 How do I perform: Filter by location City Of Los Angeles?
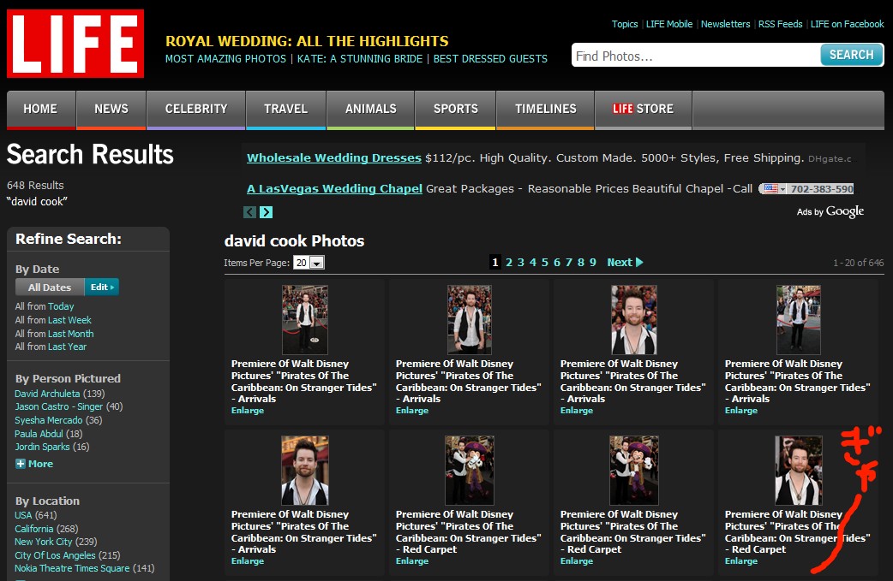pos(55,555)
